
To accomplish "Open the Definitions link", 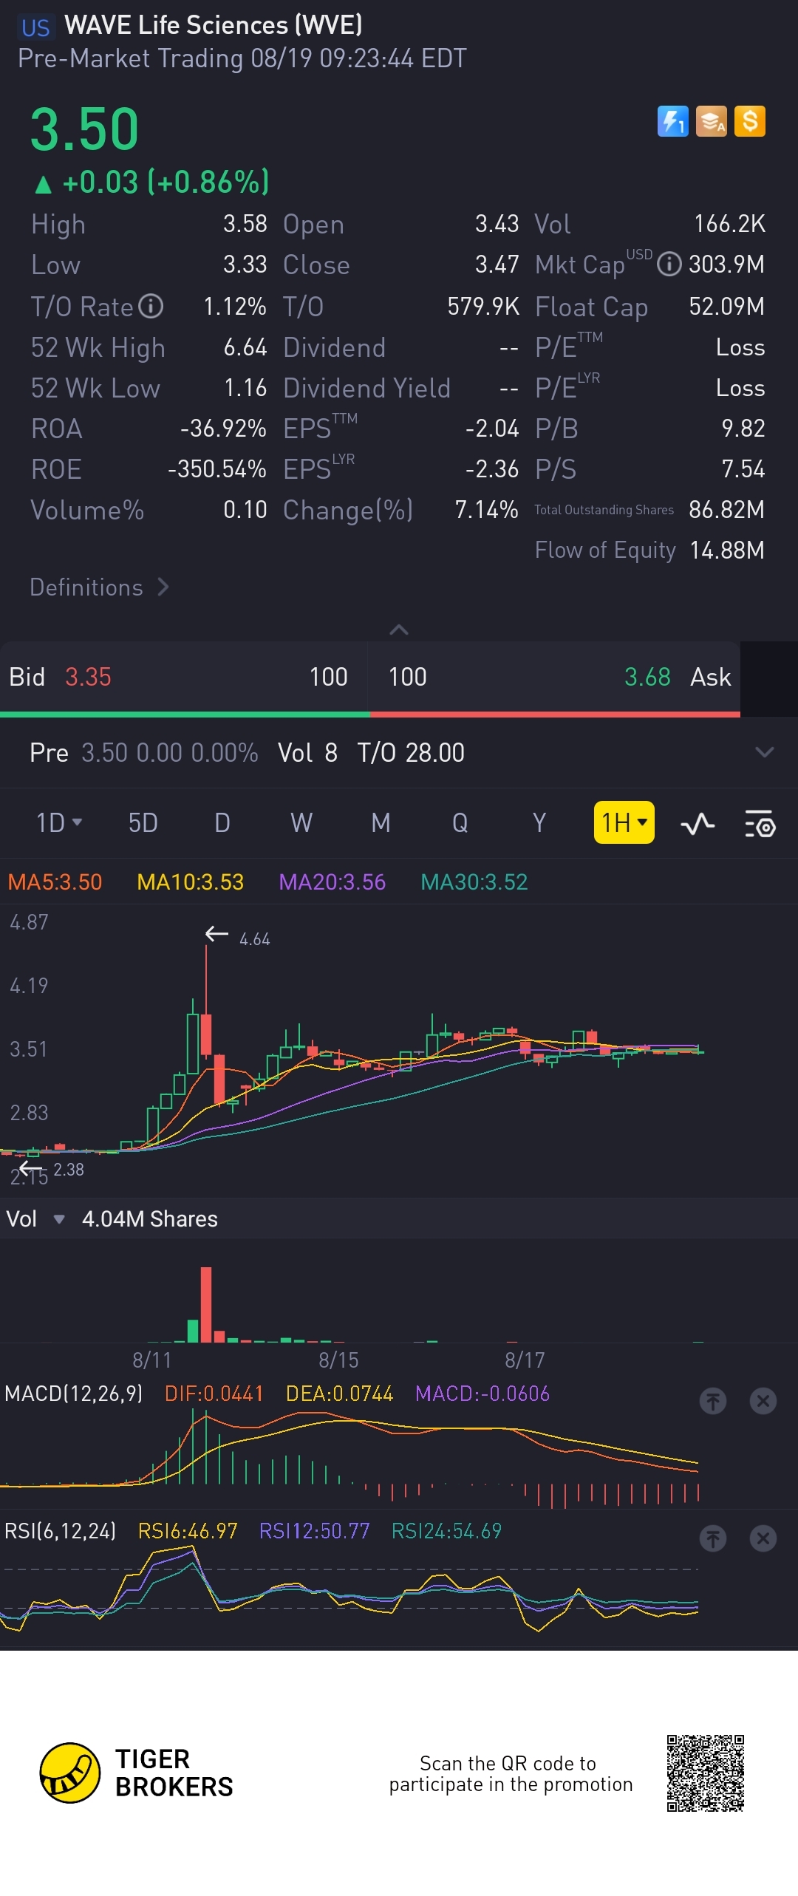I will pyautogui.click(x=100, y=587).
